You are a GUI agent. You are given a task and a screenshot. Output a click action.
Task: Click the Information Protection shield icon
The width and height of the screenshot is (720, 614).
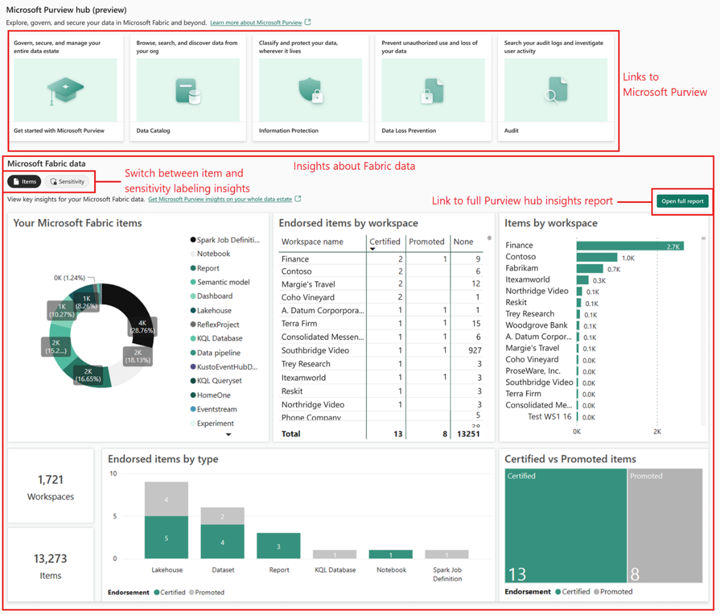pyautogui.click(x=310, y=90)
